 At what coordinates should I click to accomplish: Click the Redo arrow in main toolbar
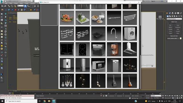(5, 6)
